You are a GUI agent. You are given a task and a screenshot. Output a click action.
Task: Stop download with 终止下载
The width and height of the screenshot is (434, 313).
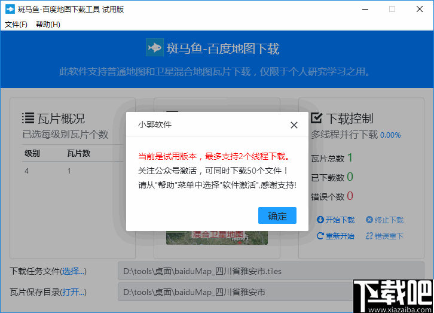384,220
